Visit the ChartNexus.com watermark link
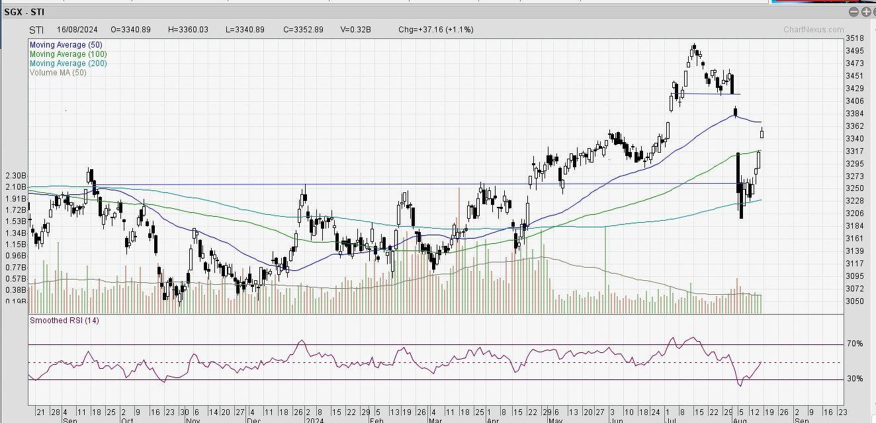 click(813, 30)
